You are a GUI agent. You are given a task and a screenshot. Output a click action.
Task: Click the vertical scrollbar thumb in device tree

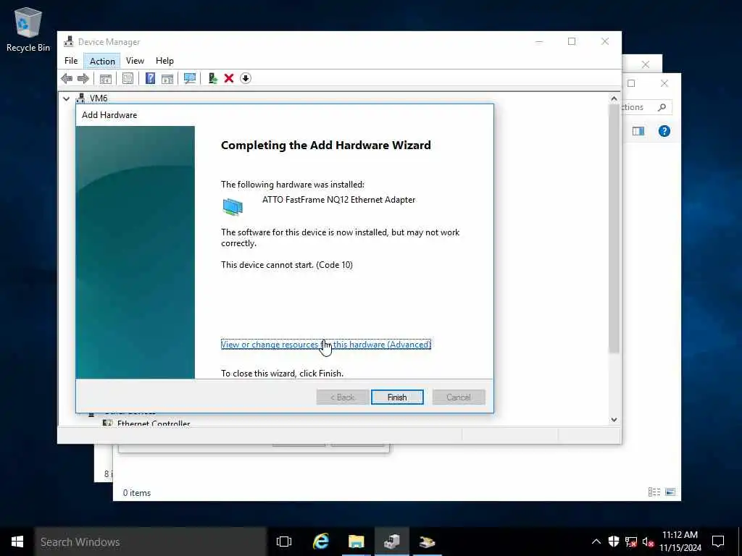click(614, 228)
